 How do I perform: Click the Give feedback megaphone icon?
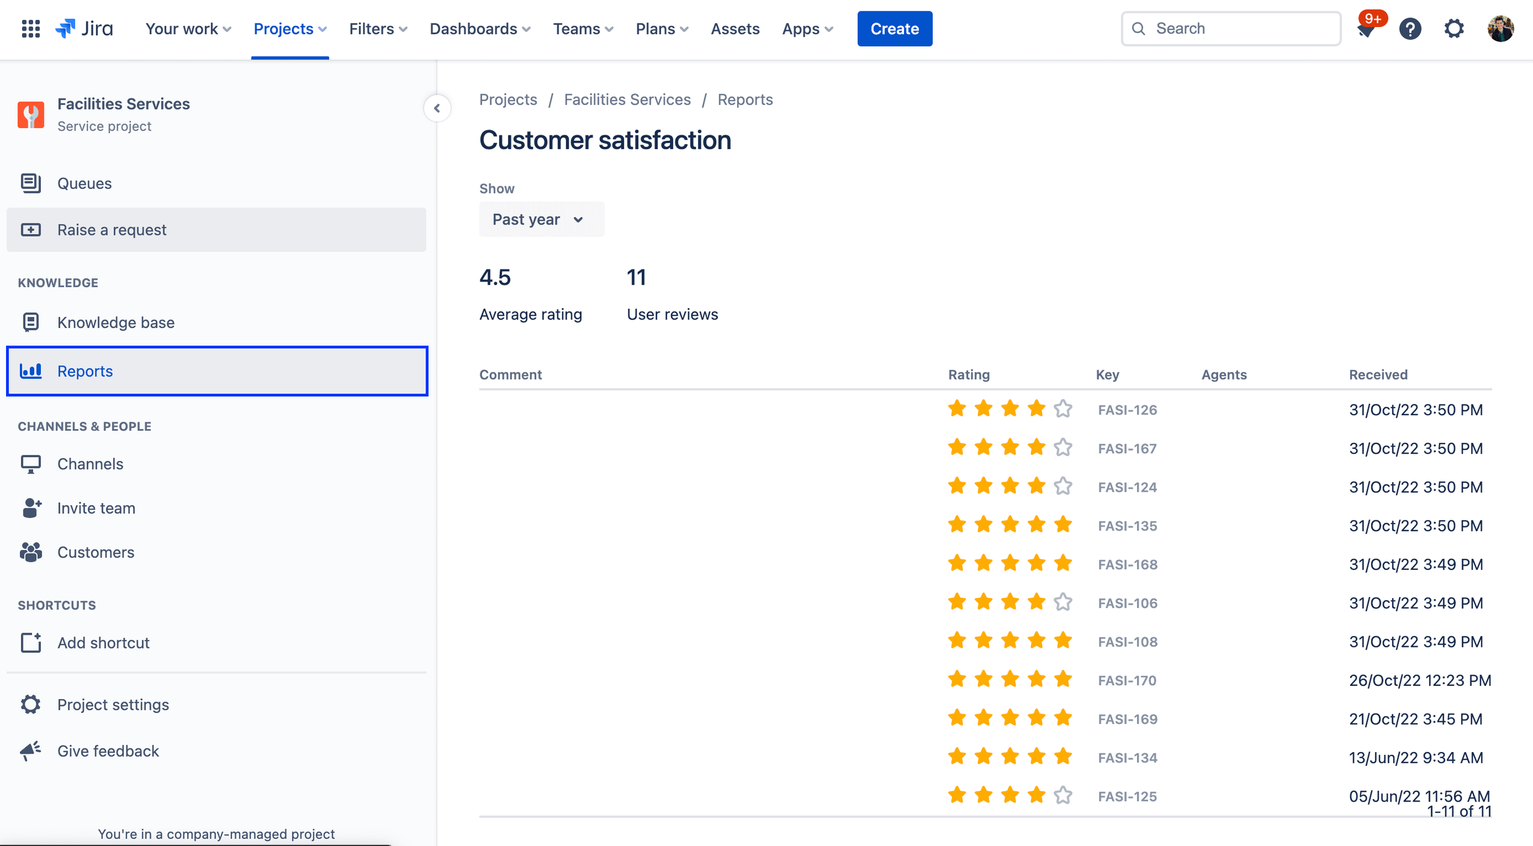coord(31,750)
